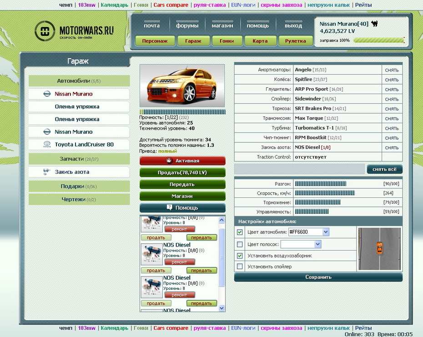Select the Закись азота item under Запчасти
Screen dimensions: 423x337
point(79,172)
